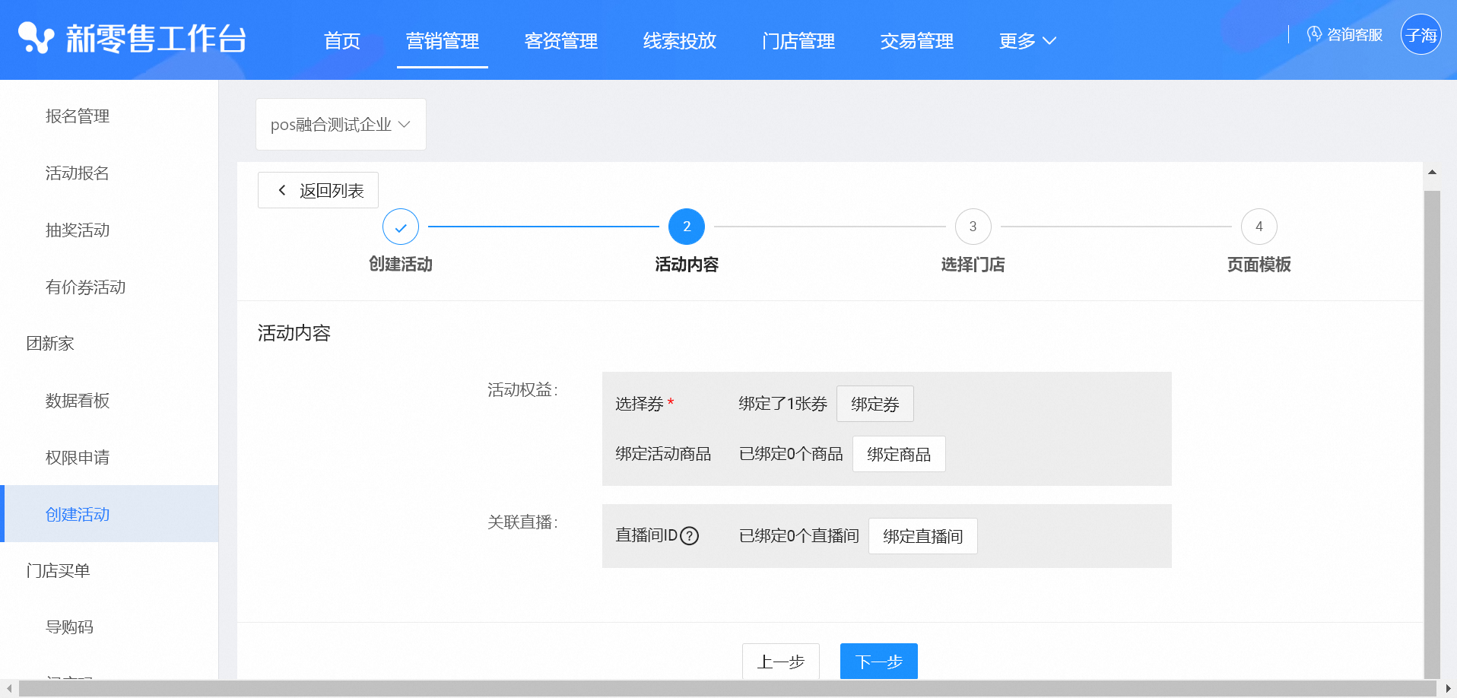Expand the 更多 navigation menu
1457x698 pixels.
point(1027,41)
